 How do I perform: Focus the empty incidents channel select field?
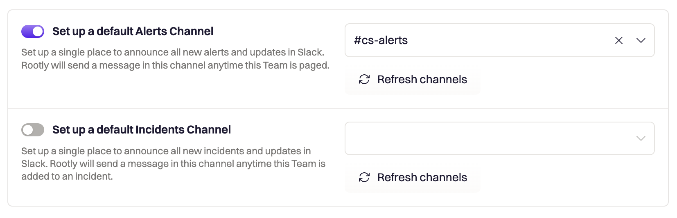500,138
